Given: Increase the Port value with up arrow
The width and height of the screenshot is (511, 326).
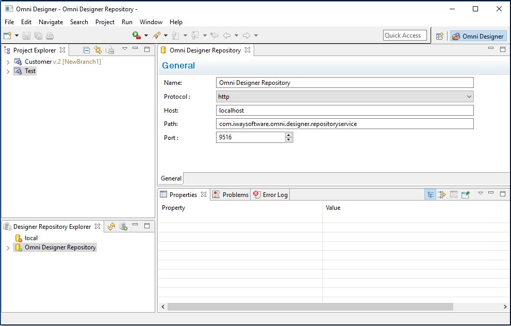Looking at the screenshot, I should [288, 135].
